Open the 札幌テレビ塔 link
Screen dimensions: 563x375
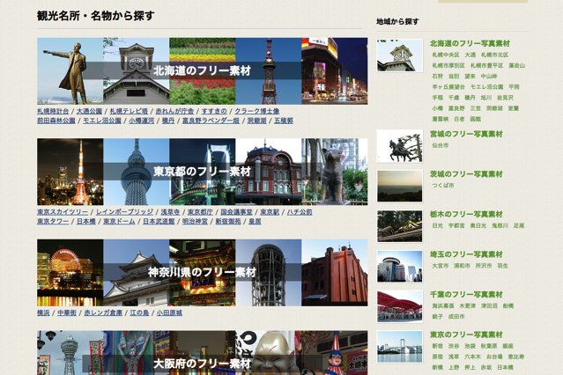(129, 112)
